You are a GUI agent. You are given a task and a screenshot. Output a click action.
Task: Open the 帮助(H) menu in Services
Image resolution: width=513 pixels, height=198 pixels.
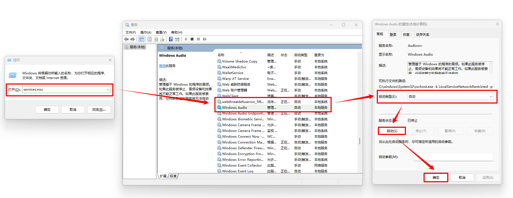click(177, 32)
